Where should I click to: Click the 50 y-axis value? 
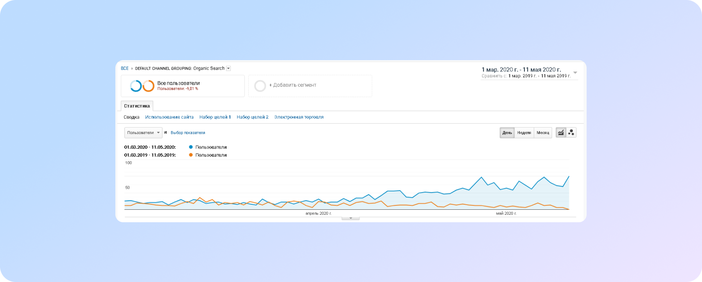[127, 187]
